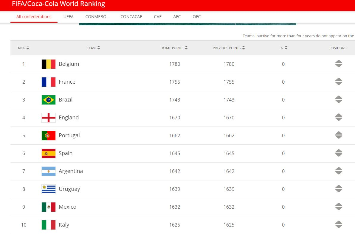
Task: Click the Belgium flag icon
Action: (x=48, y=64)
